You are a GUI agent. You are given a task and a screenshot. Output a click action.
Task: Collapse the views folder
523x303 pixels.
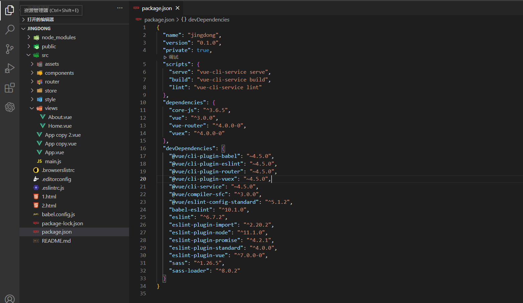tap(51, 108)
